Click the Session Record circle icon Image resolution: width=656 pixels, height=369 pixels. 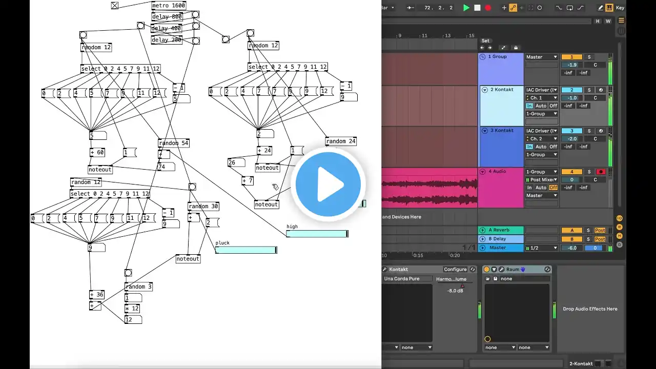540,8
